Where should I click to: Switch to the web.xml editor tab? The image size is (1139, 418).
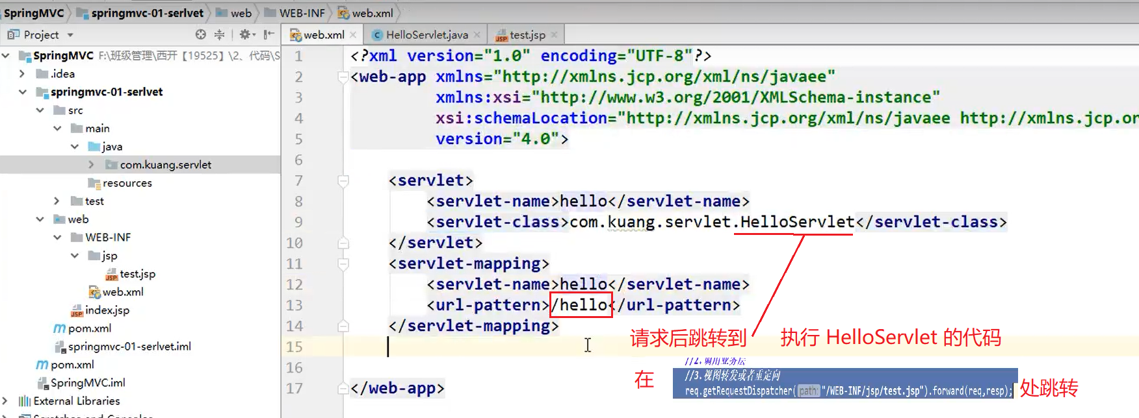(323, 35)
